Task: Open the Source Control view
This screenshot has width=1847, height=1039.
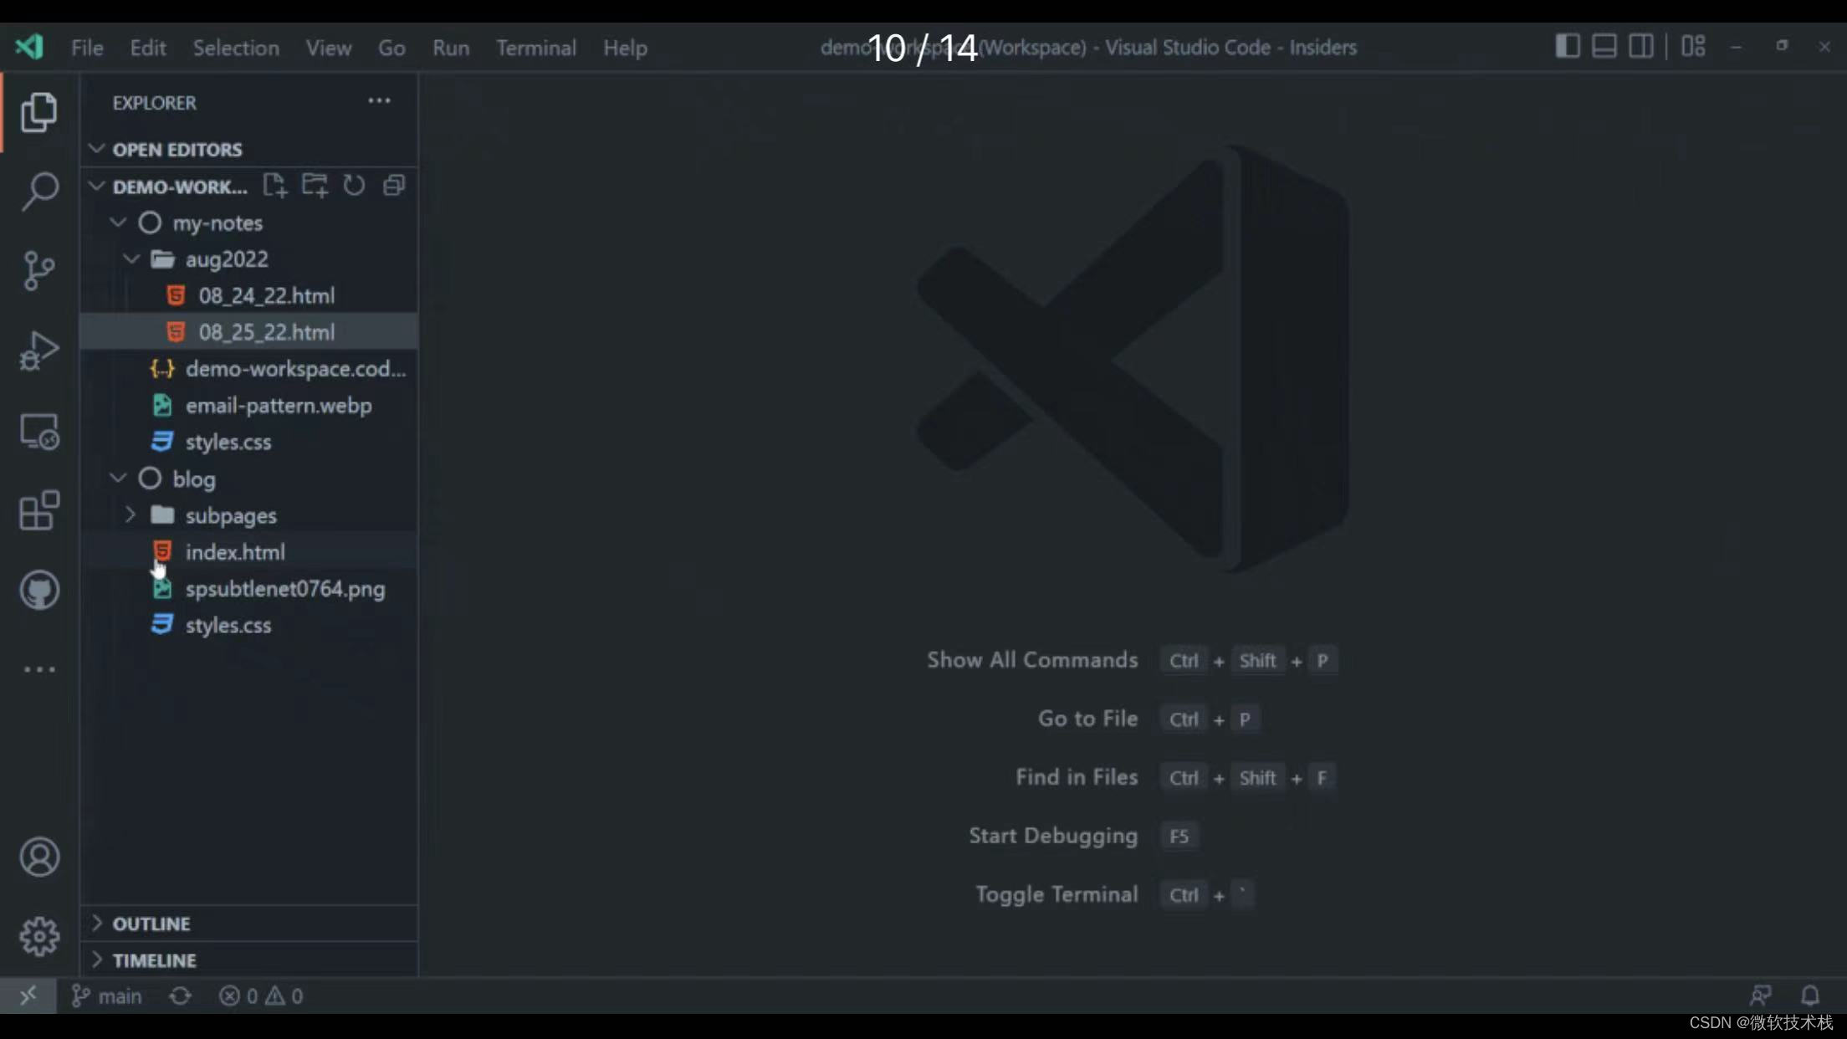Action: click(39, 271)
